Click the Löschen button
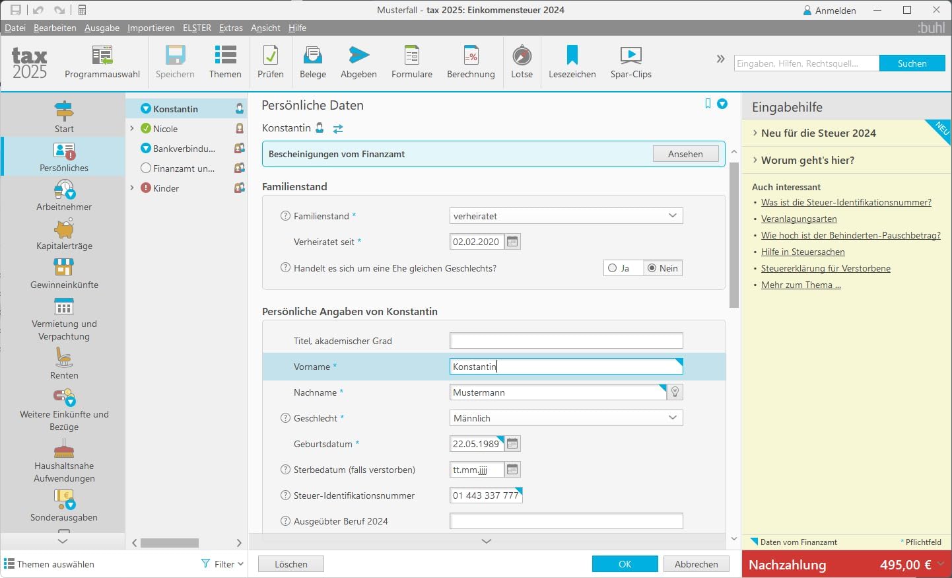Image resolution: width=952 pixels, height=578 pixels. pos(291,564)
